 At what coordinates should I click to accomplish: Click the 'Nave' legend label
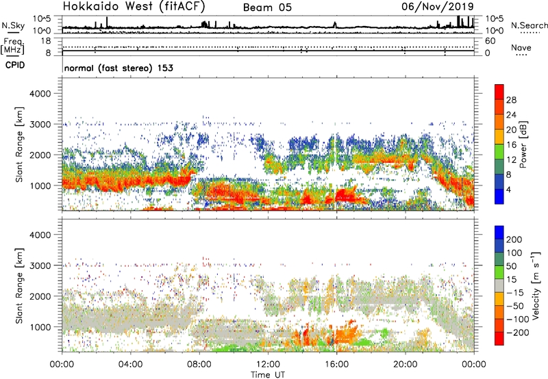click(521, 47)
